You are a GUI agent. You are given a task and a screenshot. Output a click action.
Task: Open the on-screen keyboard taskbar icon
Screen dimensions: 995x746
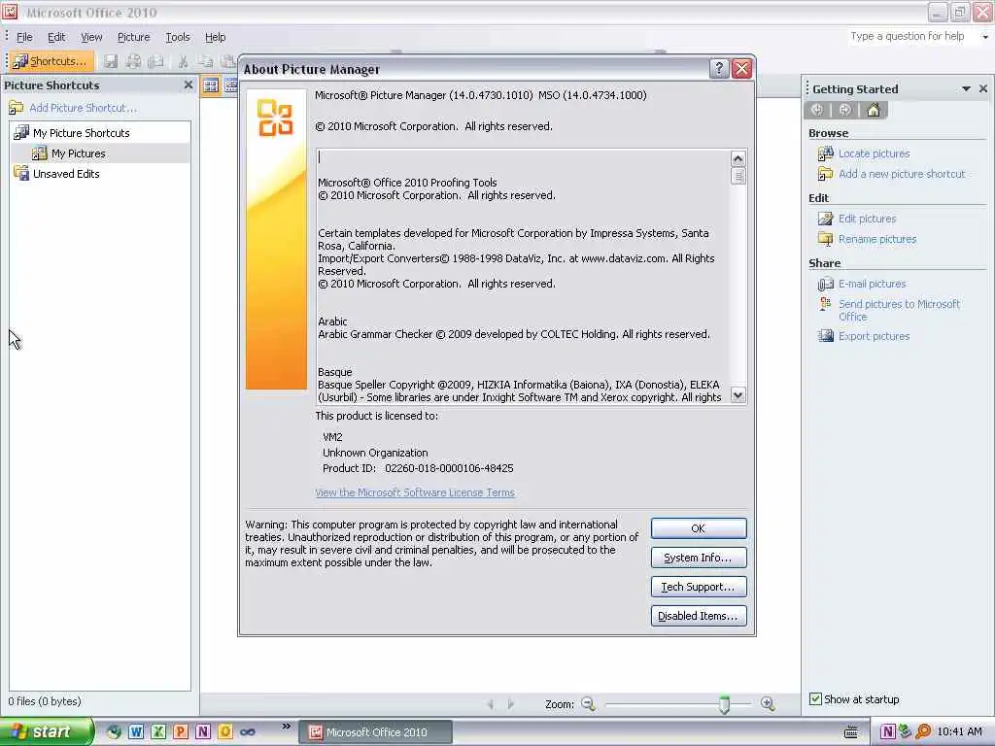tap(851, 732)
